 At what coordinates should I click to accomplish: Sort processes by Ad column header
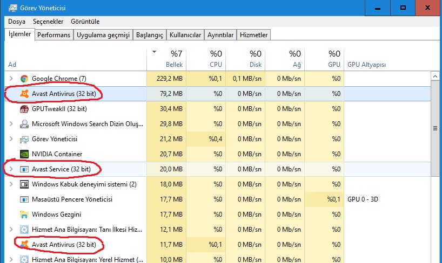(x=76, y=60)
